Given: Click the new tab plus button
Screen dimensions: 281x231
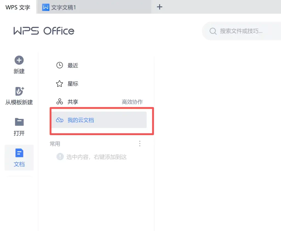Looking at the screenshot, I should [159, 7].
